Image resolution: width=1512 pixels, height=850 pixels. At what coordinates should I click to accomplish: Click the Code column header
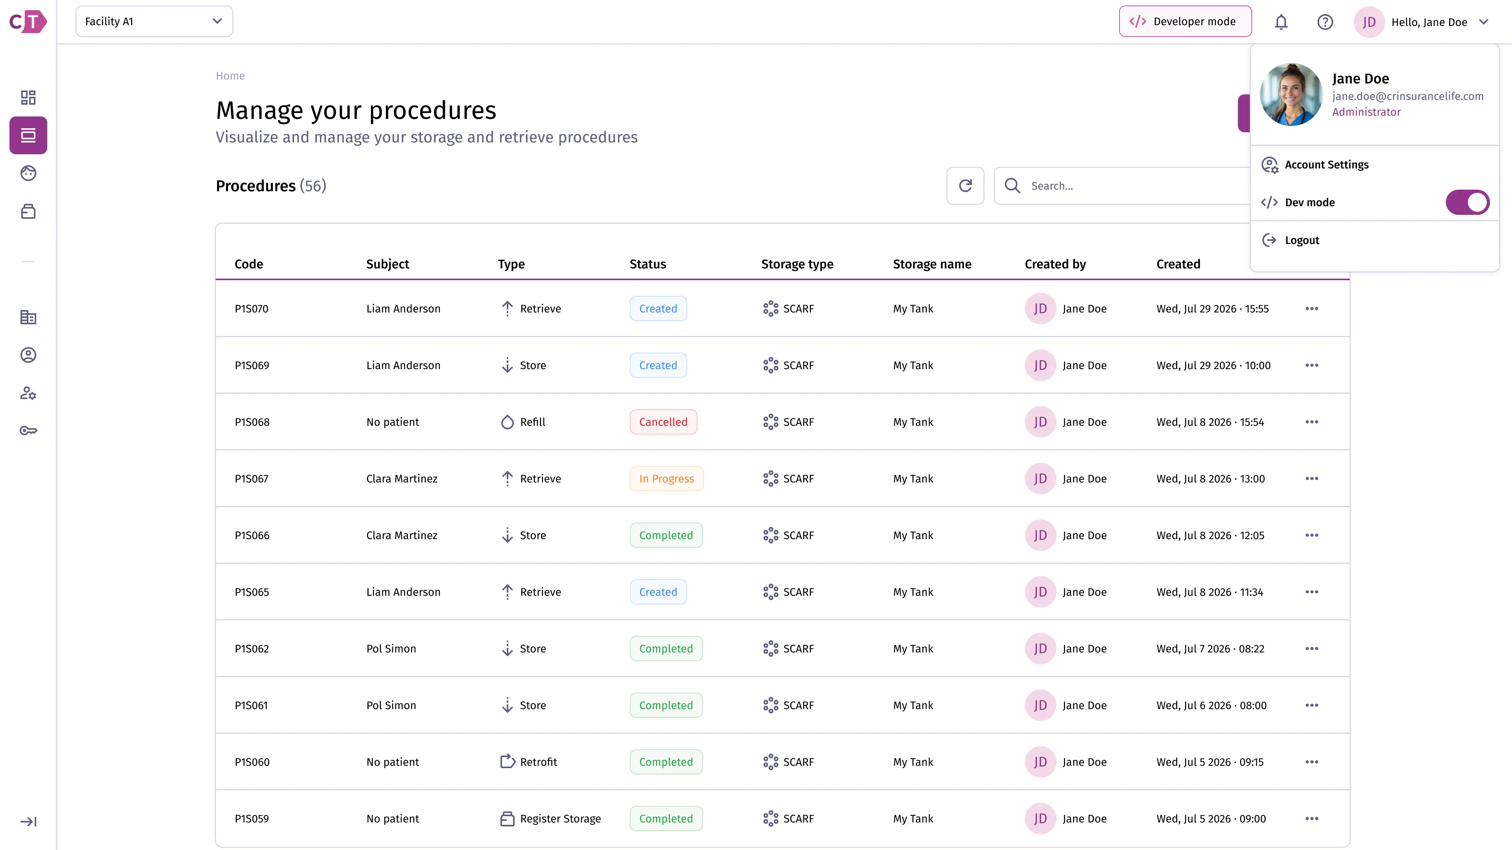(249, 264)
